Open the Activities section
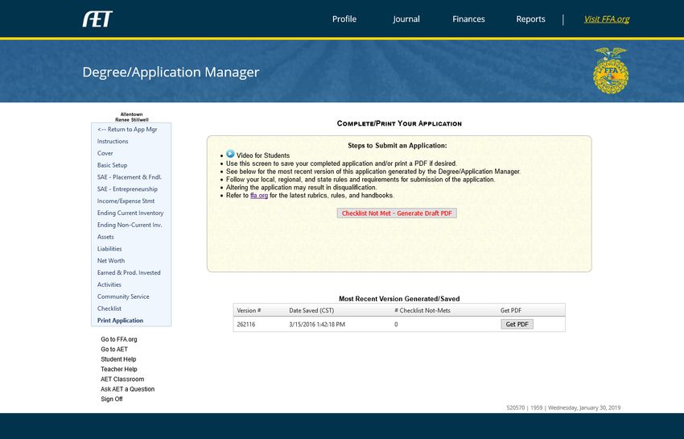 109,284
